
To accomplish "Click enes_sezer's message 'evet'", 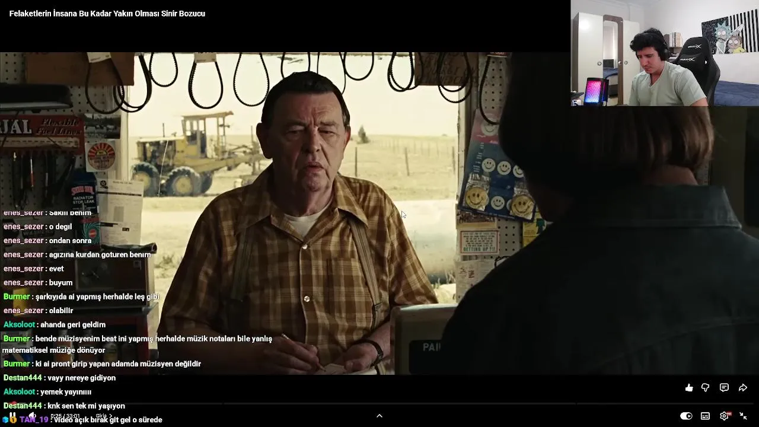I will pos(56,269).
